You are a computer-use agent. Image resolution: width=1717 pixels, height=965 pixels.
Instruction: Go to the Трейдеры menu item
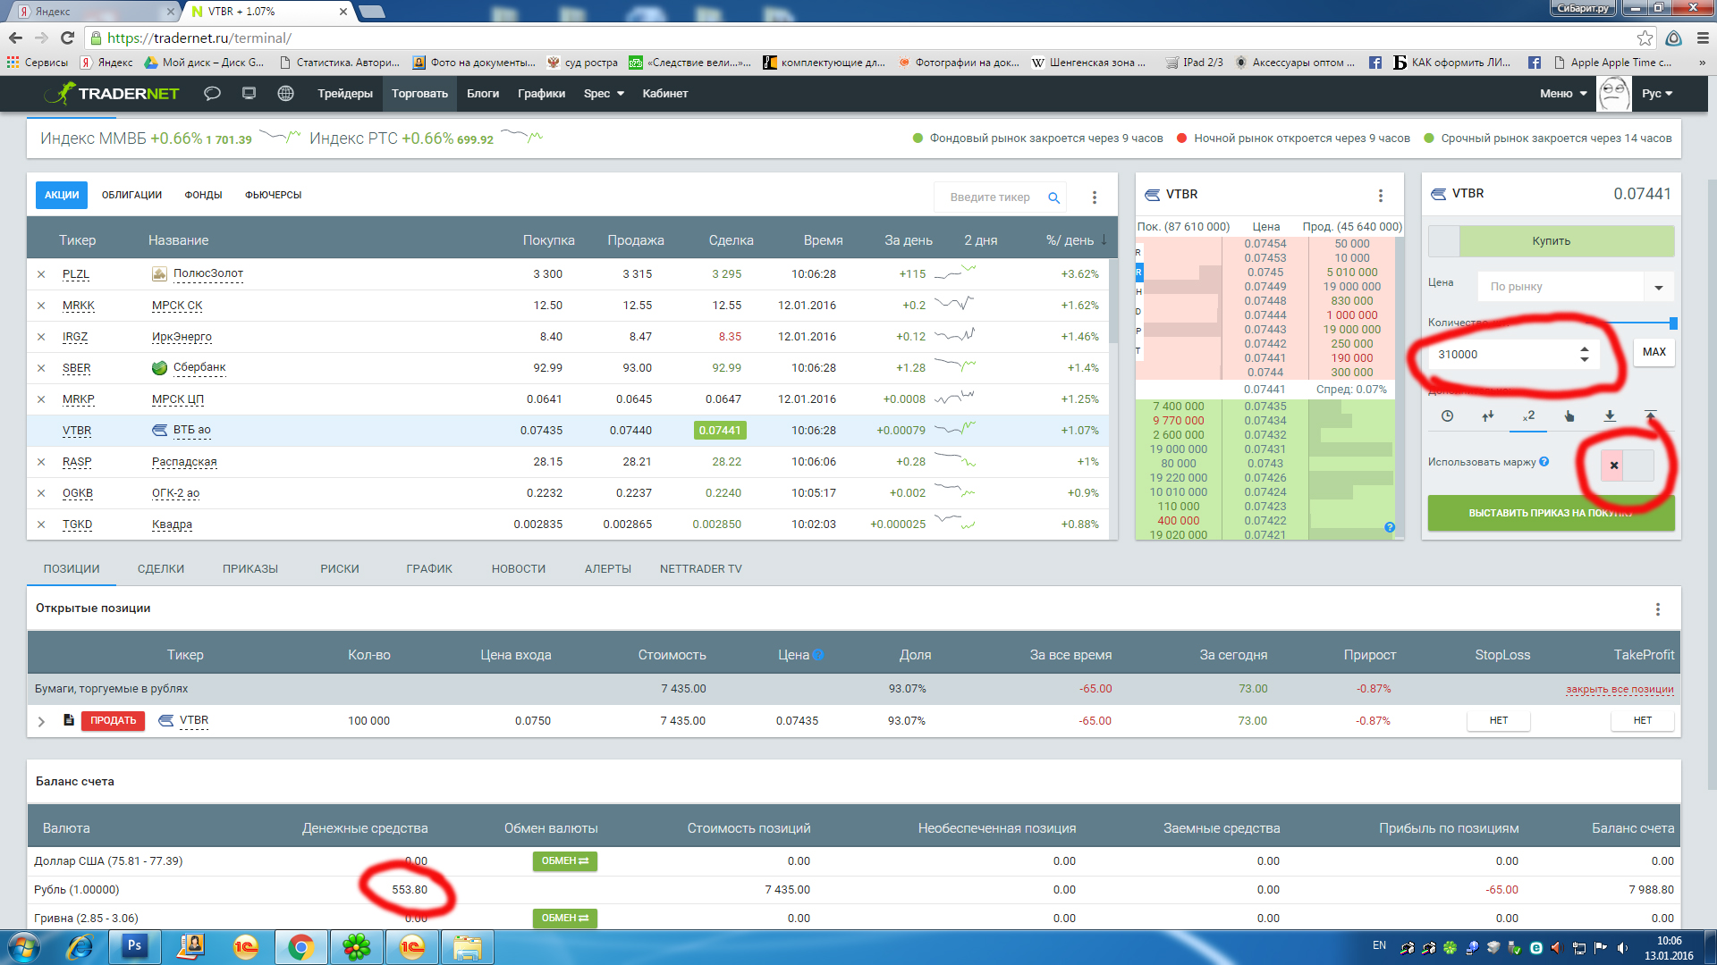(x=345, y=93)
